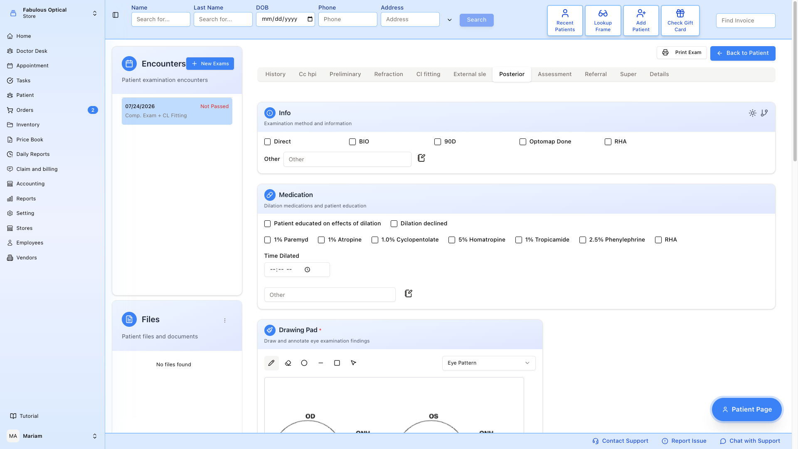Select the circle shape tool
798x449 pixels.
pyautogui.click(x=304, y=363)
